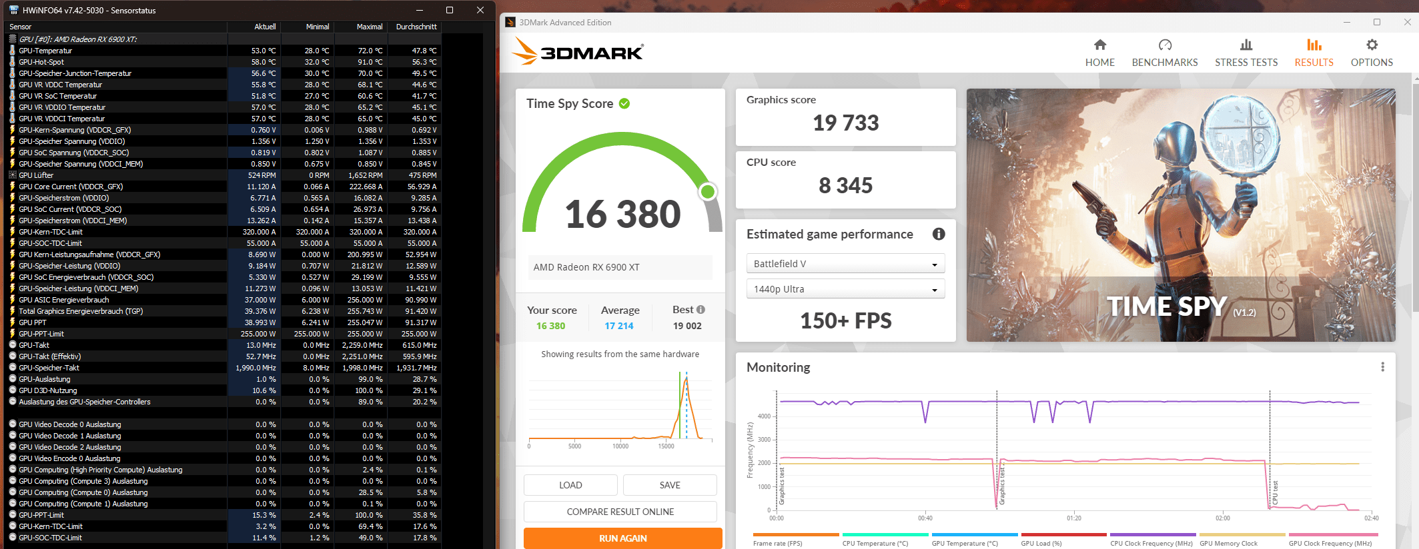Screen dimensions: 1419x549
Task: Toggle the GPU Memory Clock legend item
Action: (1242, 540)
